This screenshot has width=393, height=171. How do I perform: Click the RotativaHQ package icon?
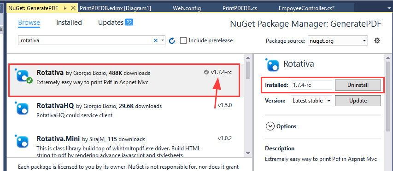pyautogui.click(x=22, y=108)
